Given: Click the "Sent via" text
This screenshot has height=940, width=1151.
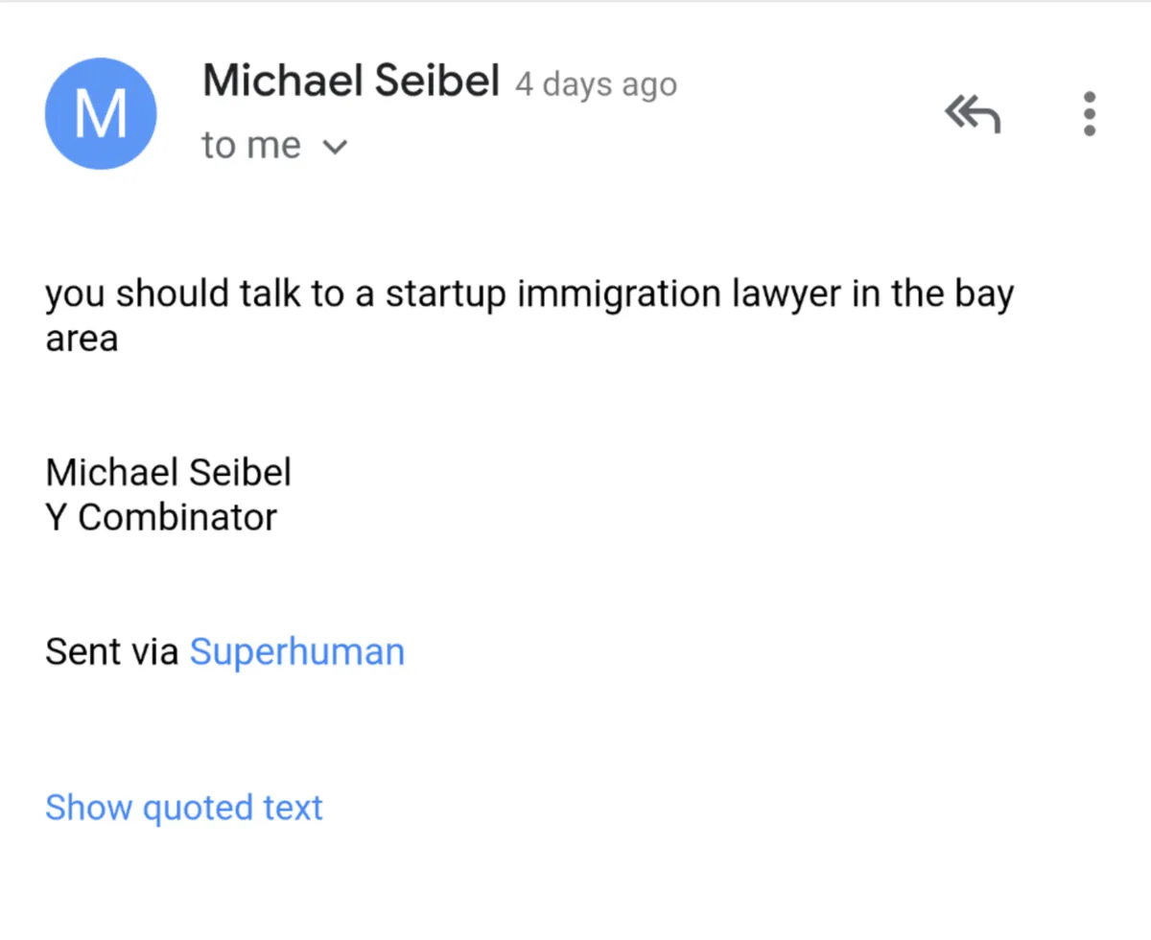Looking at the screenshot, I should (x=111, y=652).
